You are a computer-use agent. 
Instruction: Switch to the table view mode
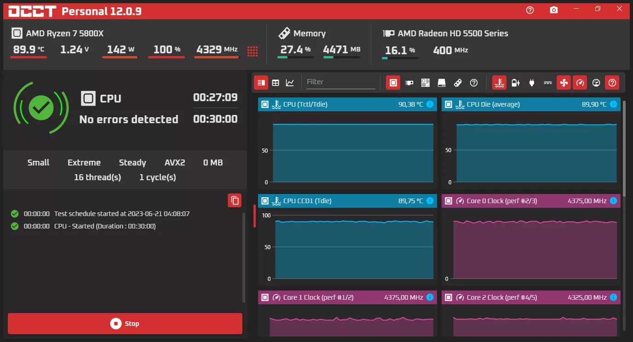tap(276, 83)
